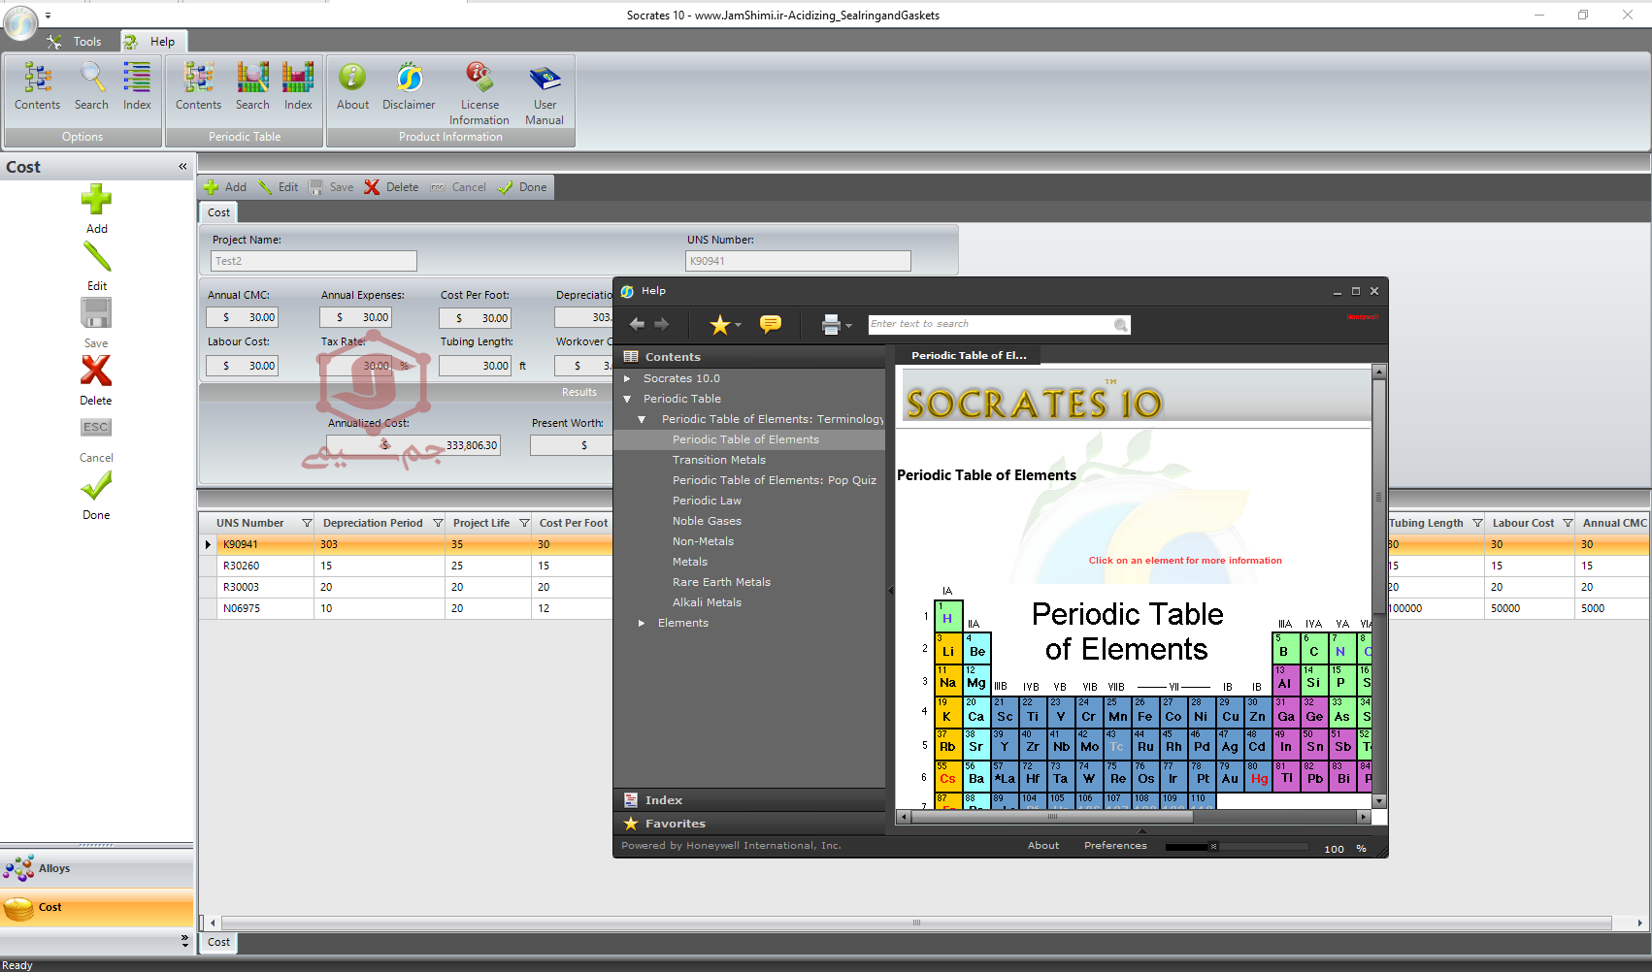This screenshot has width=1652, height=972.
Task: Select row R30260 in the cost table
Action: pyautogui.click(x=405, y=566)
